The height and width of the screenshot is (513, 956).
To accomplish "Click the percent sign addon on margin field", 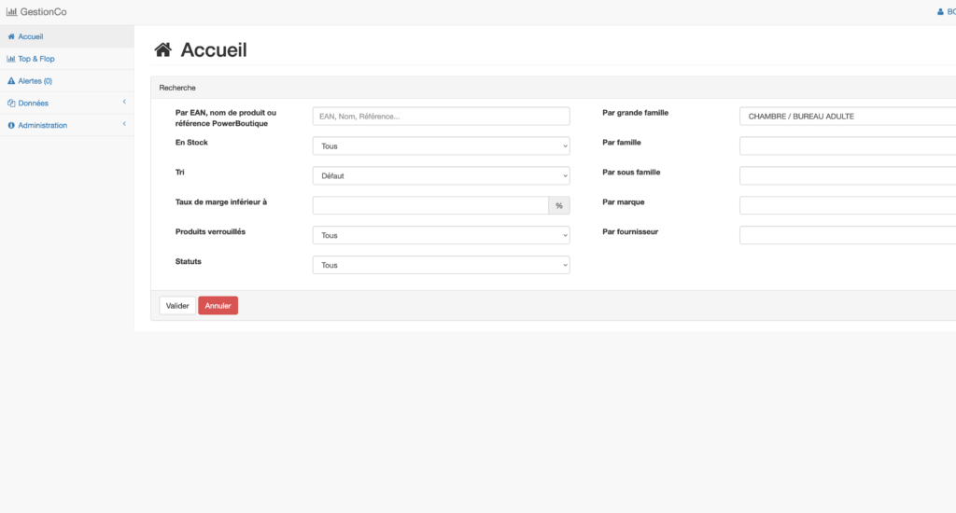I will 559,205.
